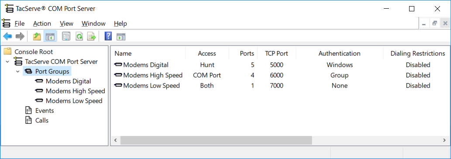Click the None authentication cell
Image resolution: width=451 pixels, height=159 pixels.
coord(340,85)
